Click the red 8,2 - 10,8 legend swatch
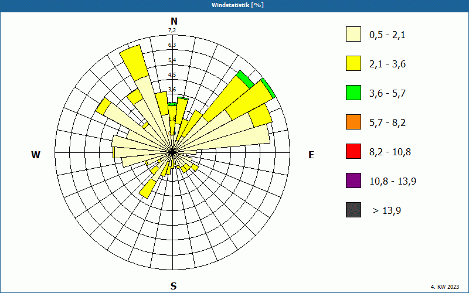 (x=354, y=151)
